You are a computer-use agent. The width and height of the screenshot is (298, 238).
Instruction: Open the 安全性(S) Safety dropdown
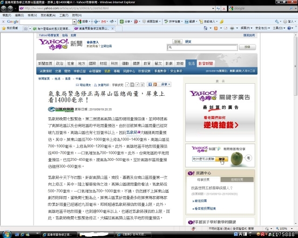tap(263, 28)
